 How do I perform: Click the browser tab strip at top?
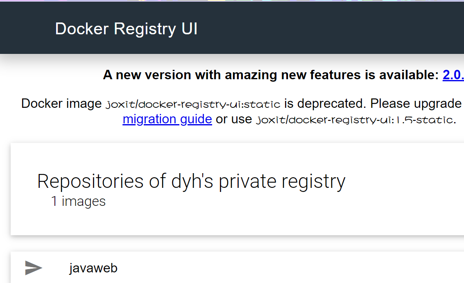[232, 0]
